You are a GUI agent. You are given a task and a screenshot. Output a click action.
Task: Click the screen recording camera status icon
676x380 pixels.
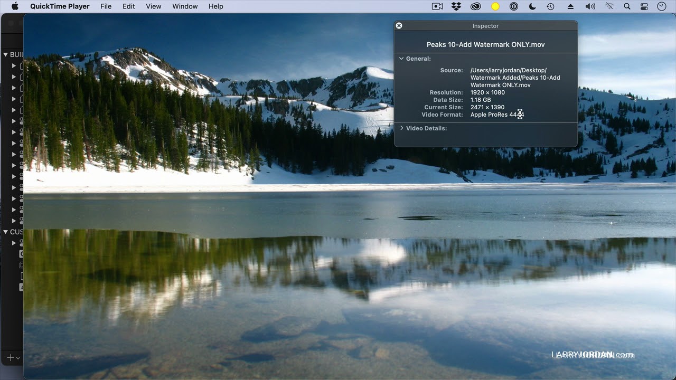(437, 6)
